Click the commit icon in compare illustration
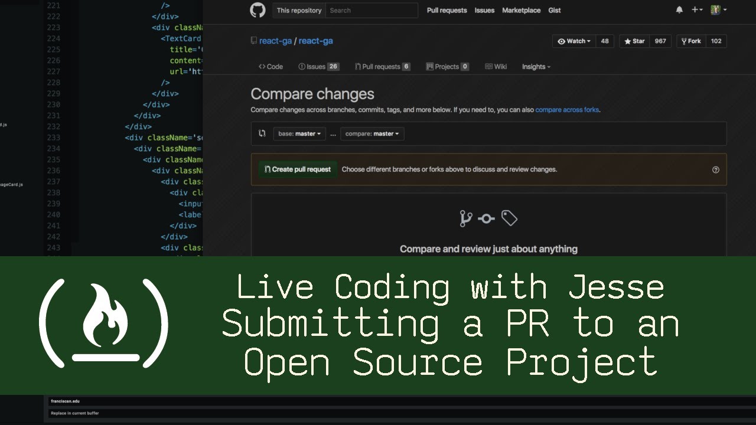The height and width of the screenshot is (425, 756). coord(486,219)
